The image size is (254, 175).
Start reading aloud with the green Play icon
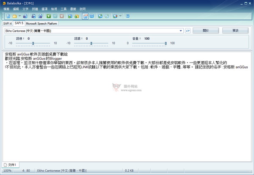tap(49, 16)
